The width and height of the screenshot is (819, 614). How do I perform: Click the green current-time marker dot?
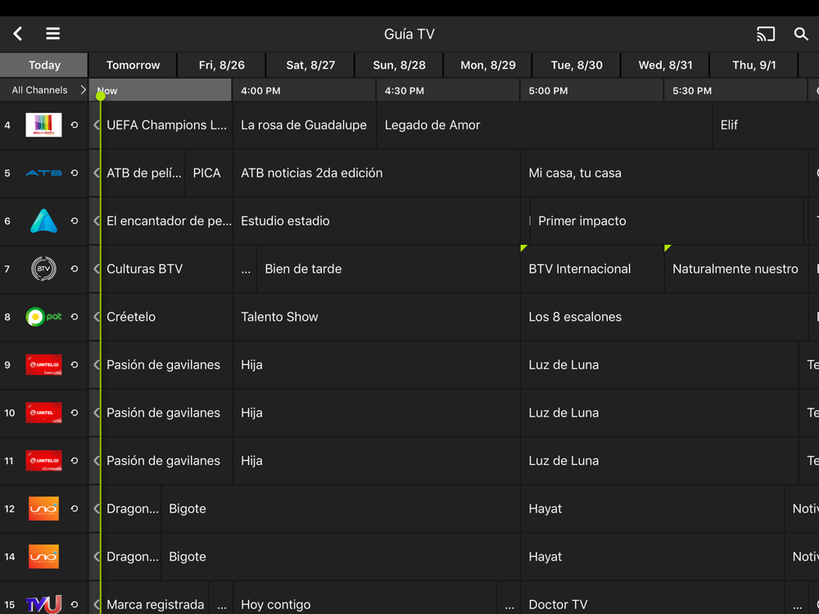(x=101, y=96)
